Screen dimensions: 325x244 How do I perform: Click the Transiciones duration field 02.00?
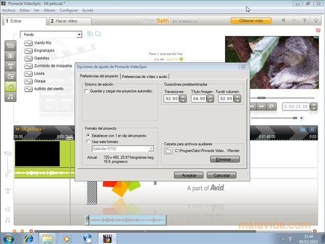click(171, 99)
